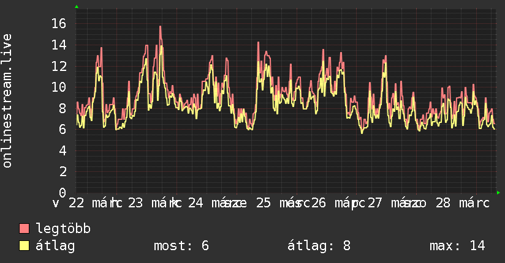Screen dimensions: 505x263
Task: Click the pink legtöbb legend swatch
Action: 24,228
